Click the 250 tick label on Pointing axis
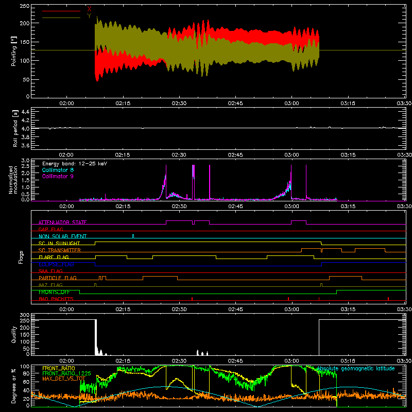 click(24, 6)
